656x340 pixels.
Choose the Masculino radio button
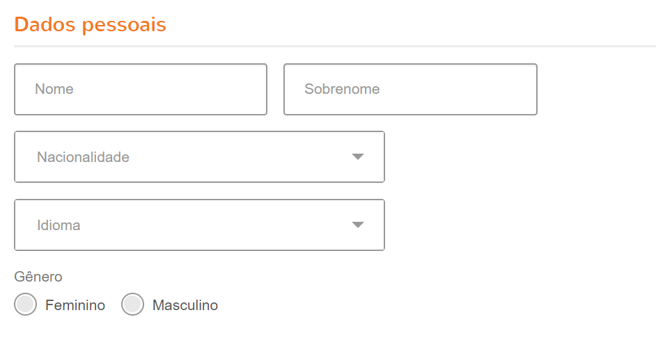click(132, 305)
